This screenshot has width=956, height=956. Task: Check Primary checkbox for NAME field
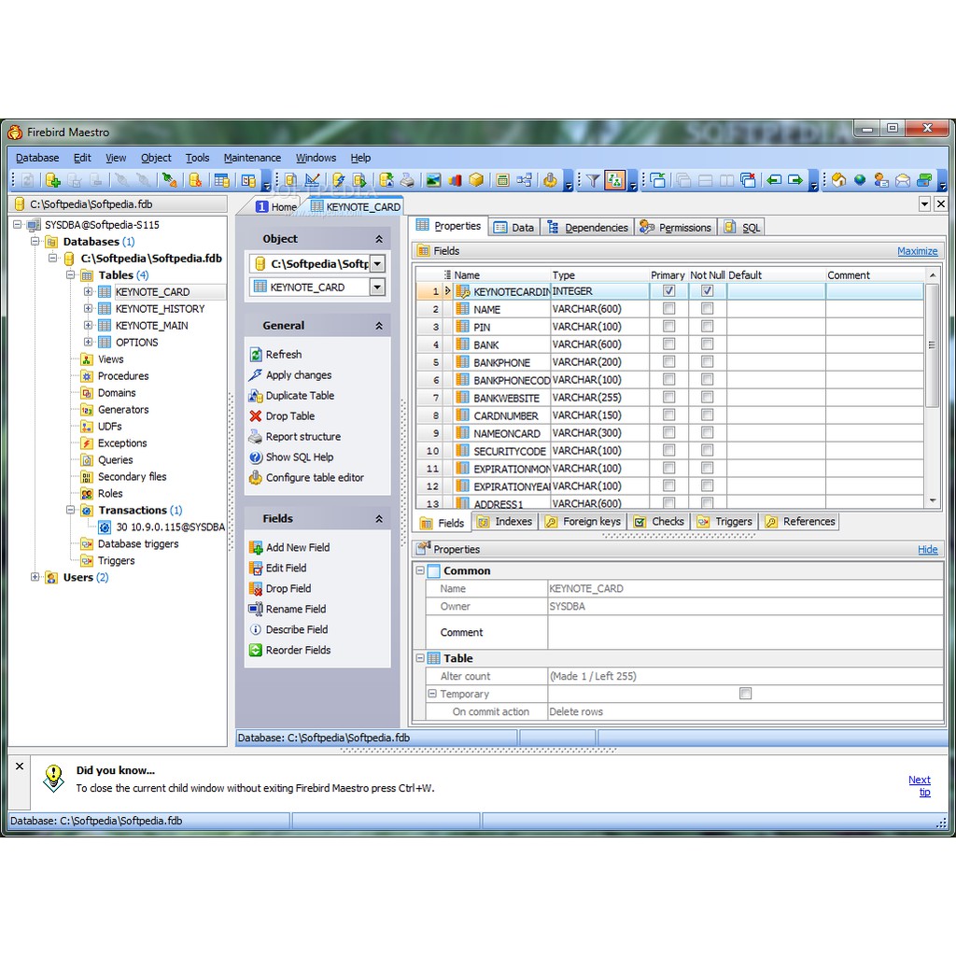point(668,309)
